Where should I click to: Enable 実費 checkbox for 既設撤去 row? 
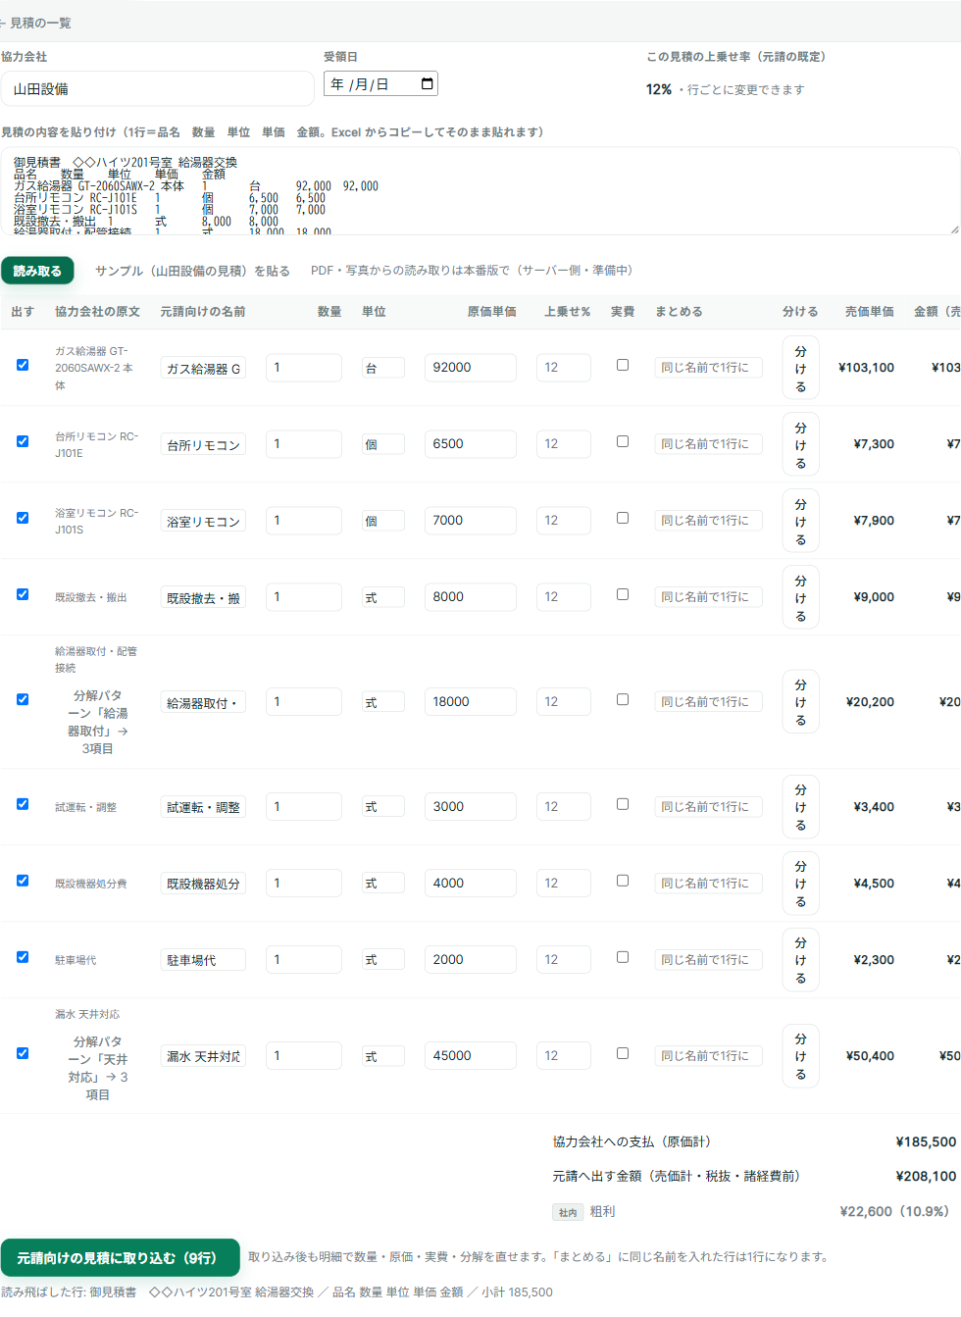coord(623,594)
